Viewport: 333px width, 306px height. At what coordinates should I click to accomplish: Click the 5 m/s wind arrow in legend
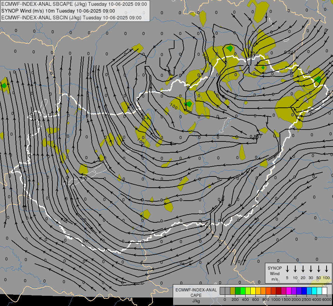coord(287,269)
